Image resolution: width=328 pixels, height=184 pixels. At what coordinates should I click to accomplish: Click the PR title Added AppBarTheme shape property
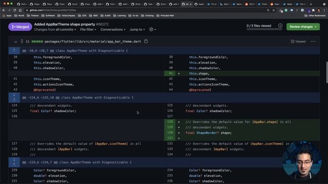[x=65, y=24]
